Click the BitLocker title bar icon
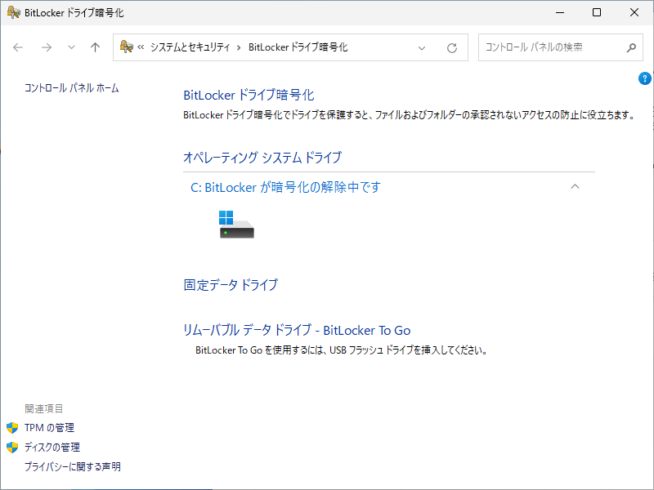 click(x=13, y=12)
